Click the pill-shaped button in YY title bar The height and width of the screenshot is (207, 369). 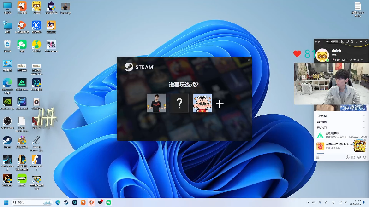(333, 41)
